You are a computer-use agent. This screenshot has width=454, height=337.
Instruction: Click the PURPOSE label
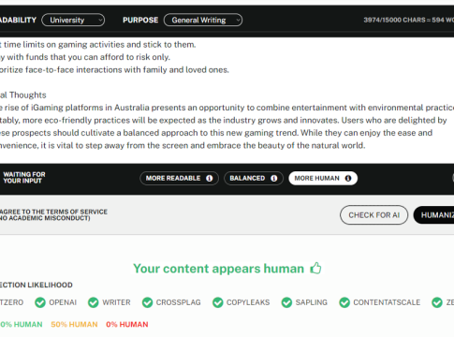140,20
